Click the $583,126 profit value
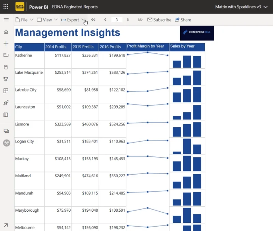This screenshot has width=273, height=231. click(x=117, y=72)
